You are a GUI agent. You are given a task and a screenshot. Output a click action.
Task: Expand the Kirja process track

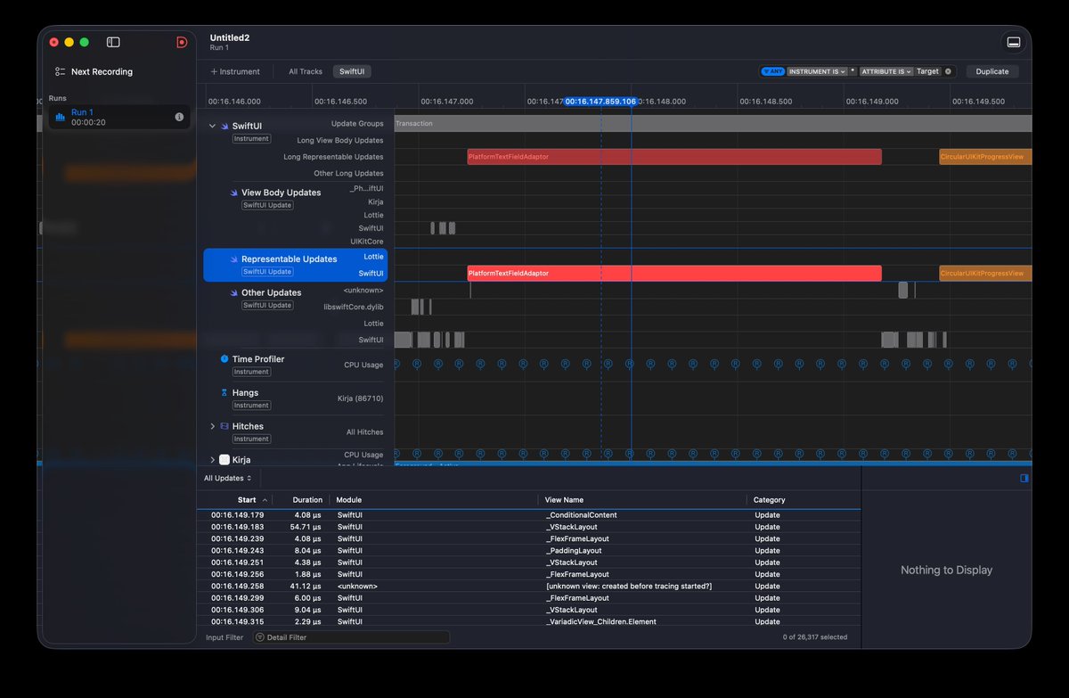coord(212,460)
